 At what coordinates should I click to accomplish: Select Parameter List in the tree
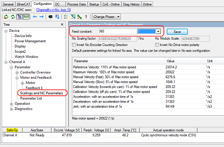click(x=31, y=98)
